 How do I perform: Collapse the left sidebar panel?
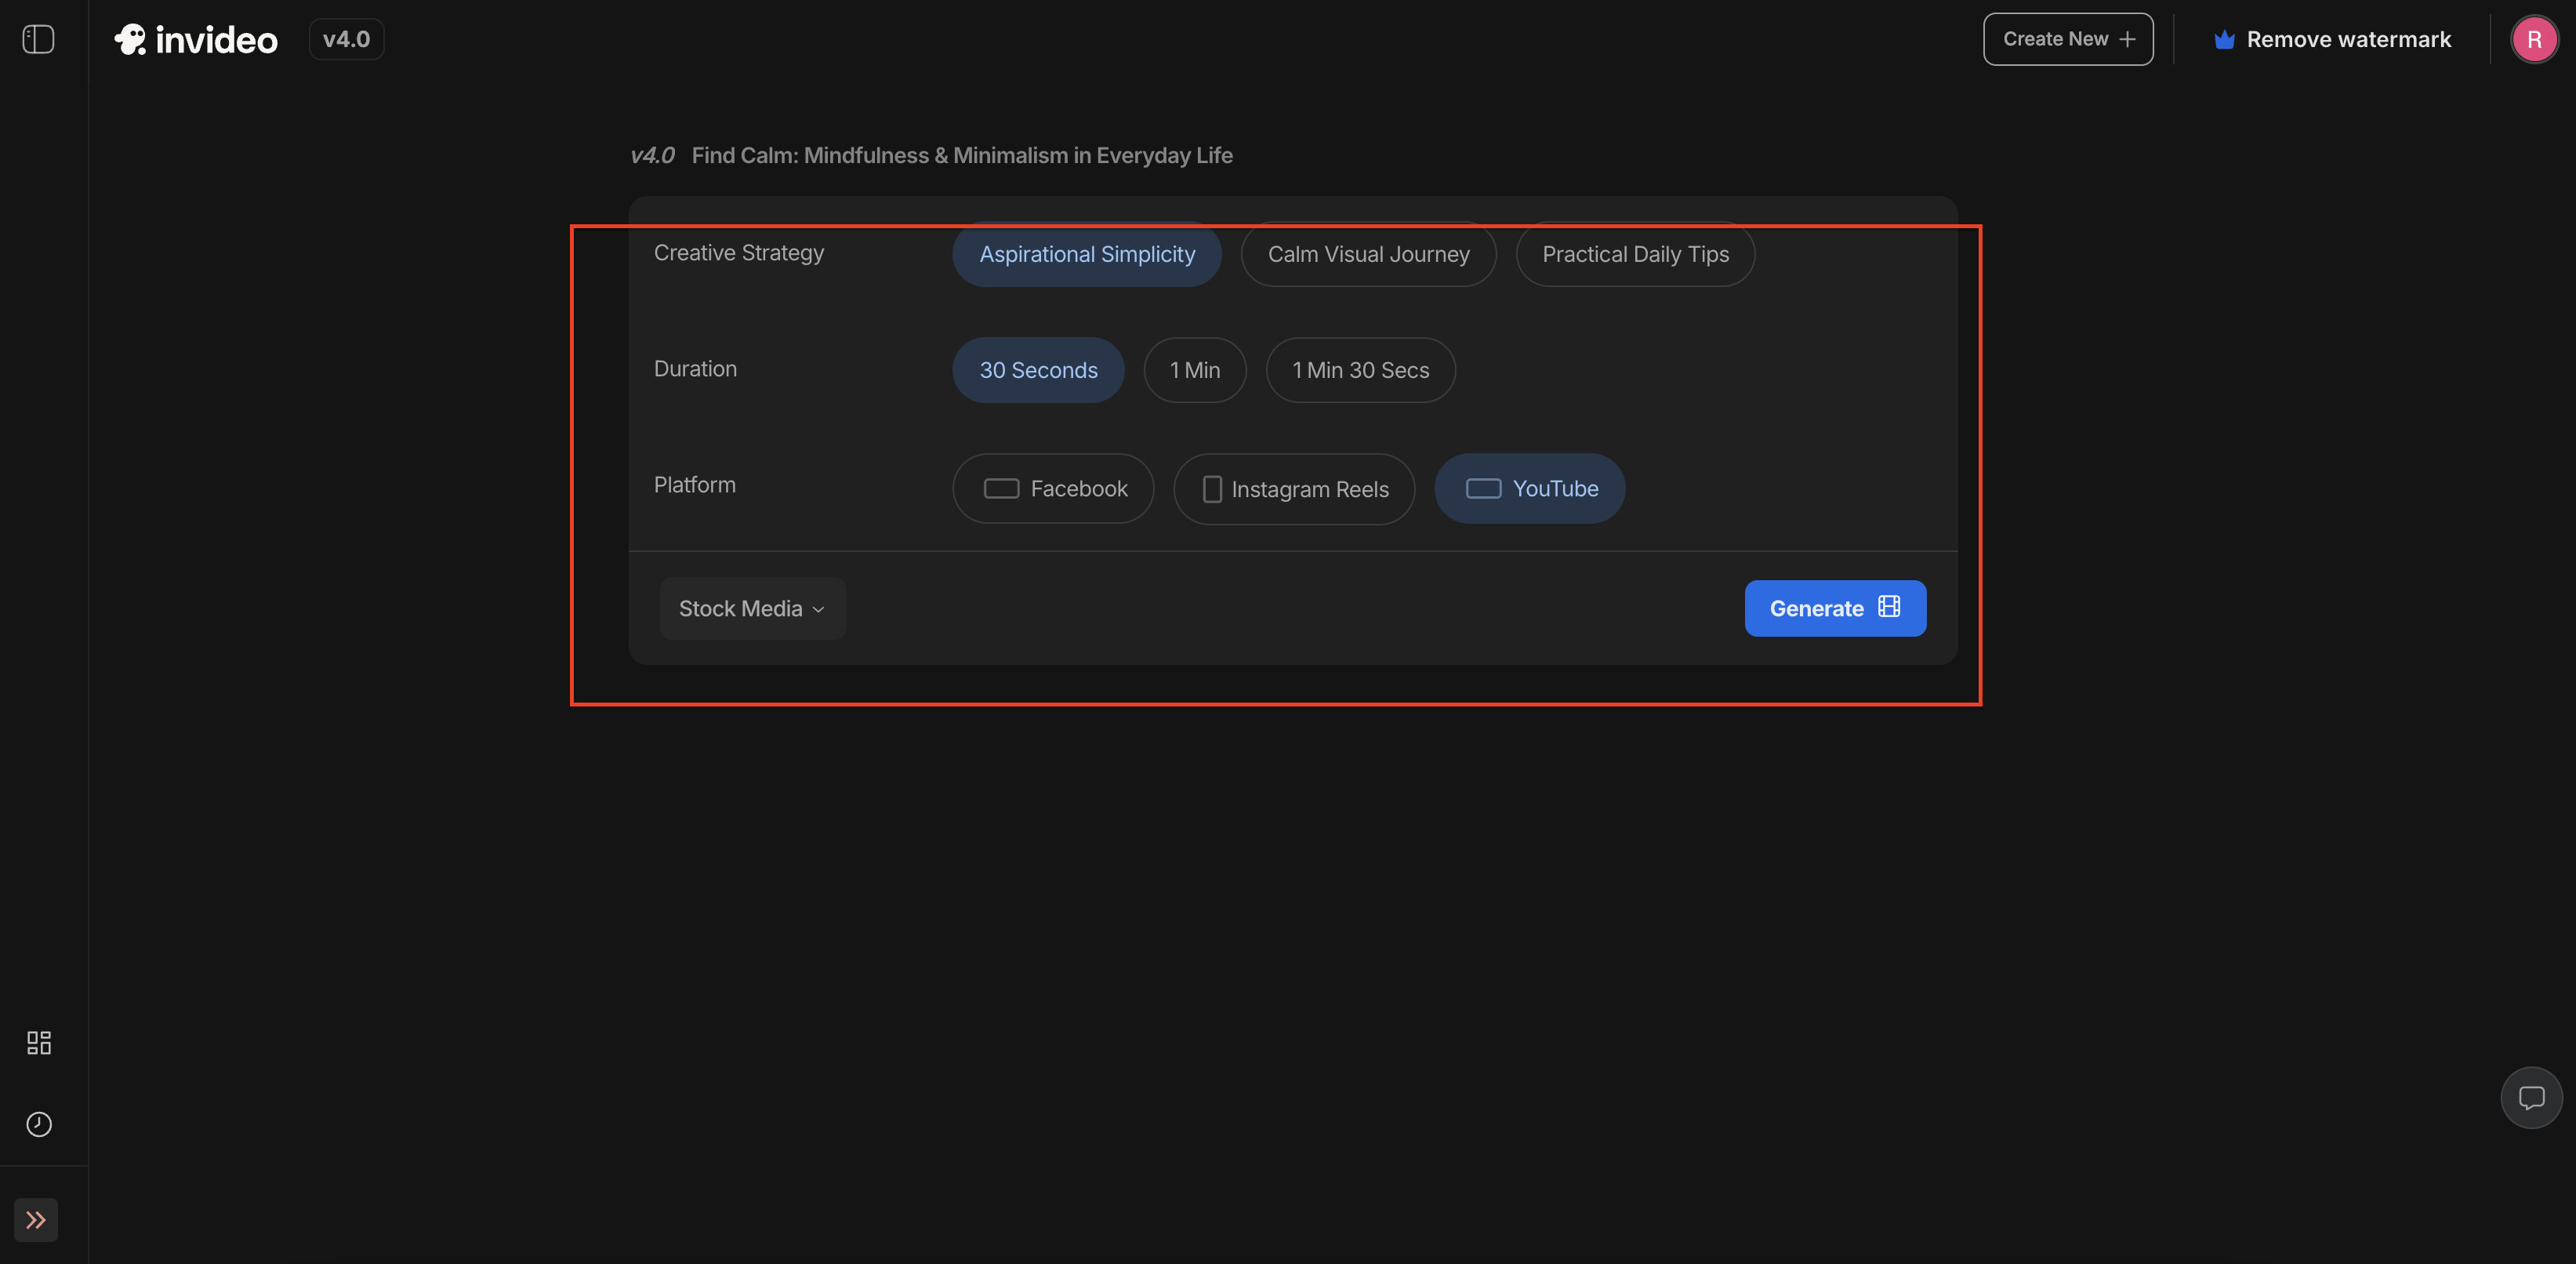click(38, 39)
